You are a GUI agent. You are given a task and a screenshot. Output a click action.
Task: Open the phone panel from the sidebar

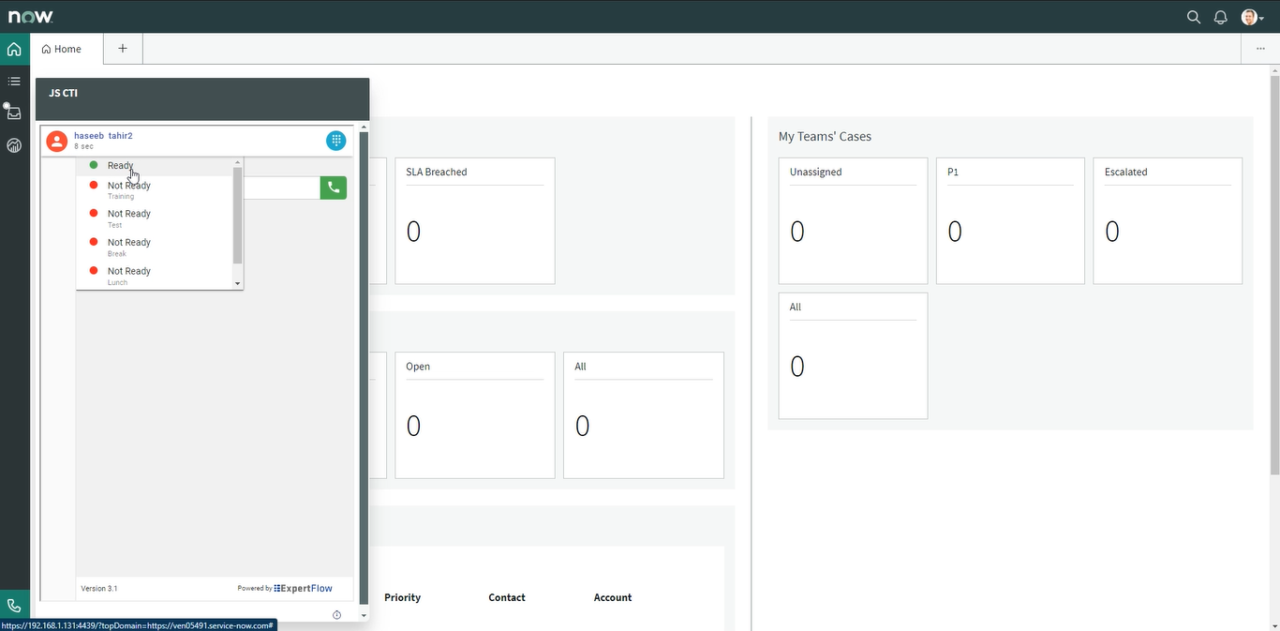tap(14, 606)
